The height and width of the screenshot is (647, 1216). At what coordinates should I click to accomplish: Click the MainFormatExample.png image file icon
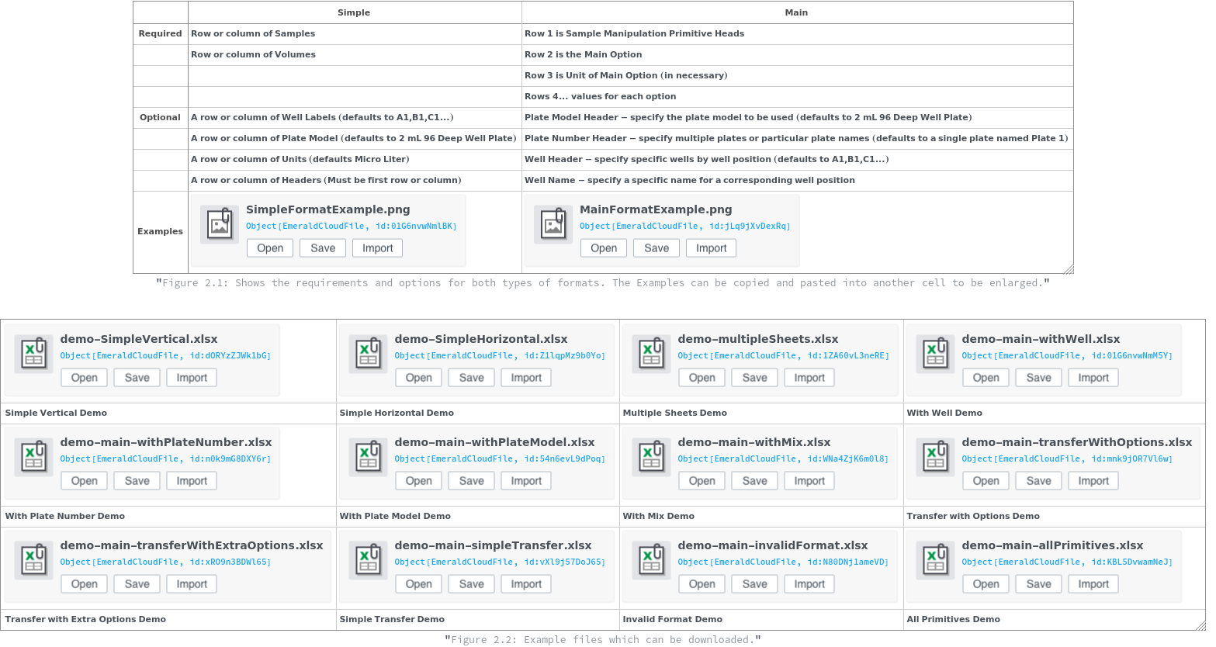pyautogui.click(x=553, y=224)
